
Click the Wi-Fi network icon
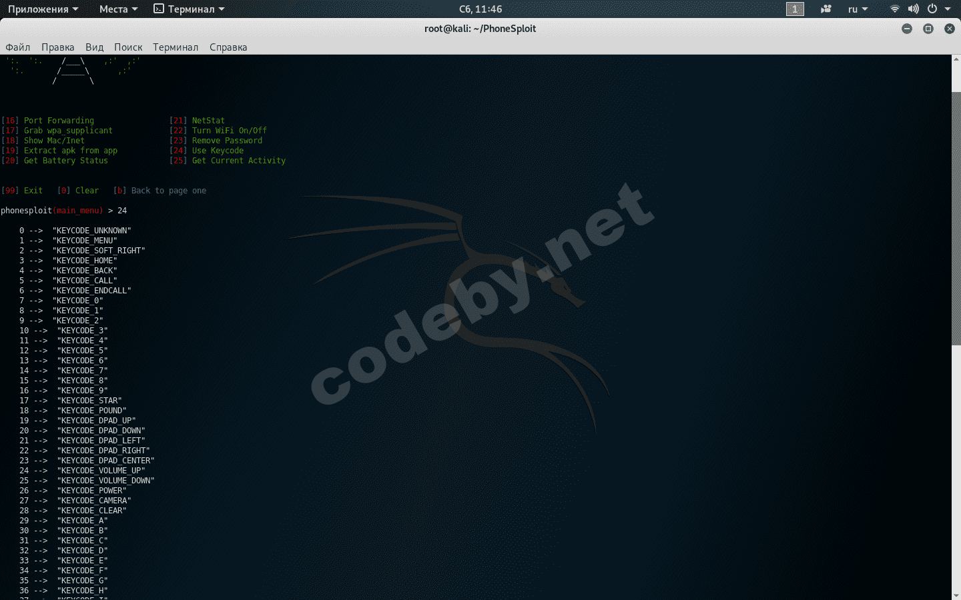(x=895, y=9)
